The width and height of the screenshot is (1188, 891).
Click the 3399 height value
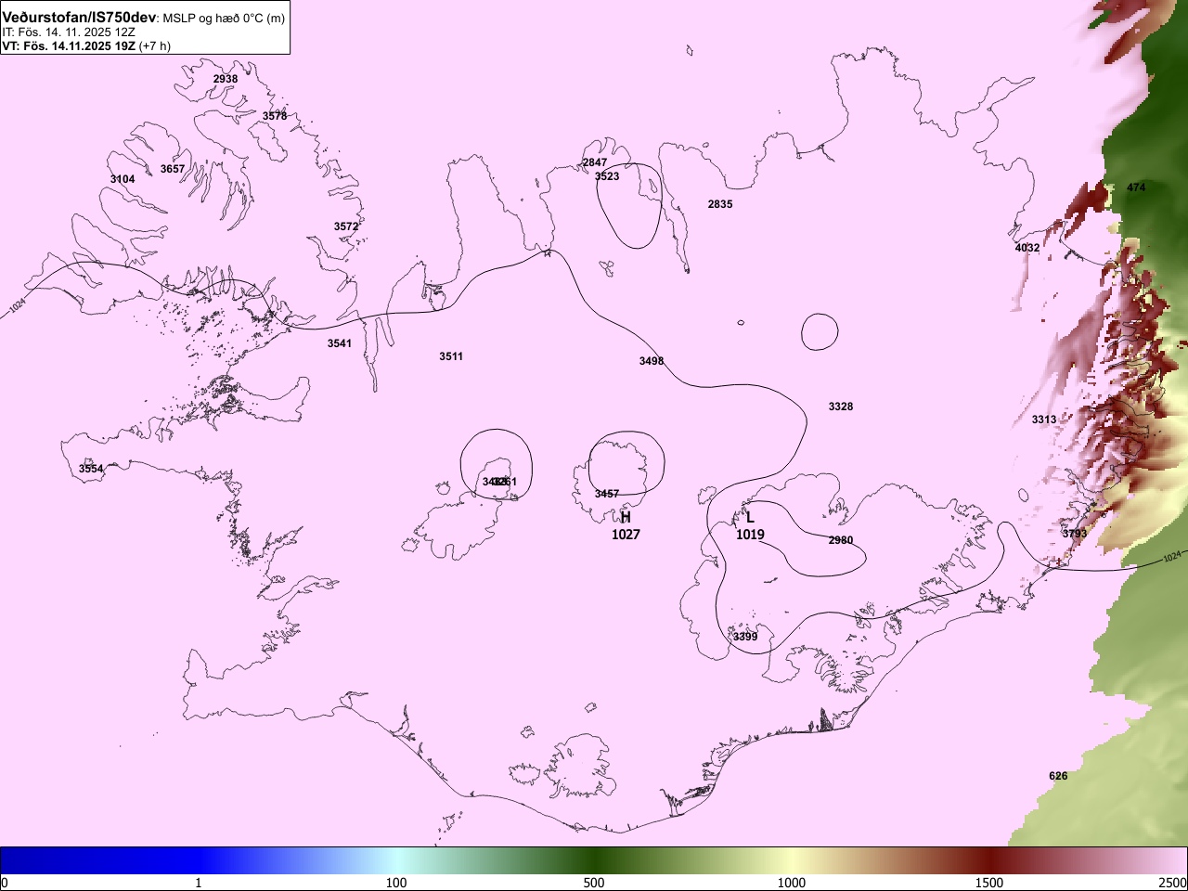tap(745, 637)
